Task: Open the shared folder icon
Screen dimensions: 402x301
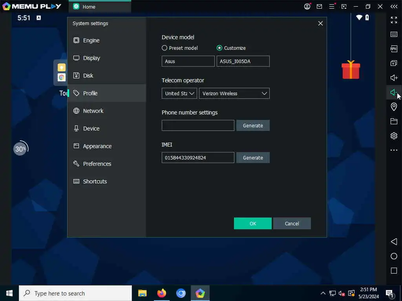Action: 394,121
